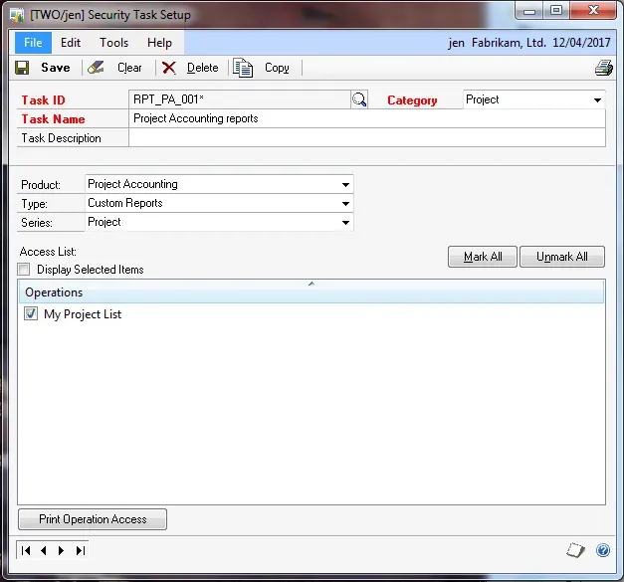The height and width of the screenshot is (582, 624).
Task: Open the Edit menu
Action: pos(71,43)
